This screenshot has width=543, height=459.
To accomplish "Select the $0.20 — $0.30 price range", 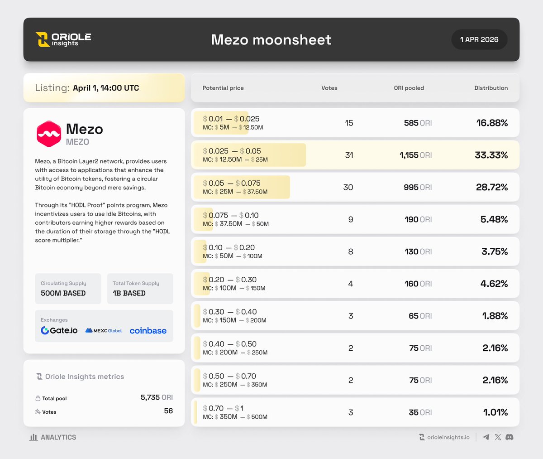I will point(230,280).
